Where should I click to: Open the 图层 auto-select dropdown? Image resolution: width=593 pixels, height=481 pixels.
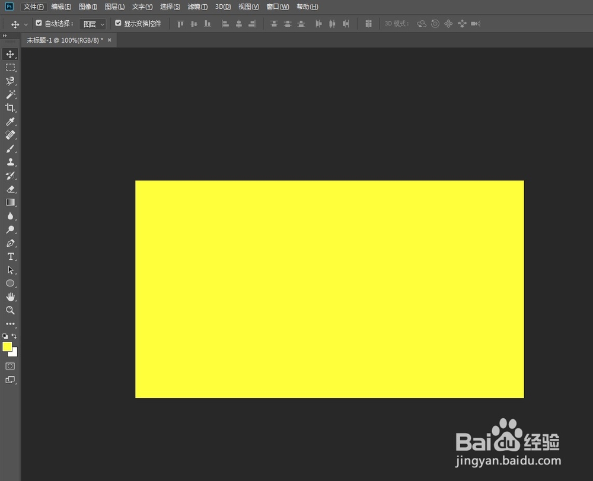(x=93, y=24)
